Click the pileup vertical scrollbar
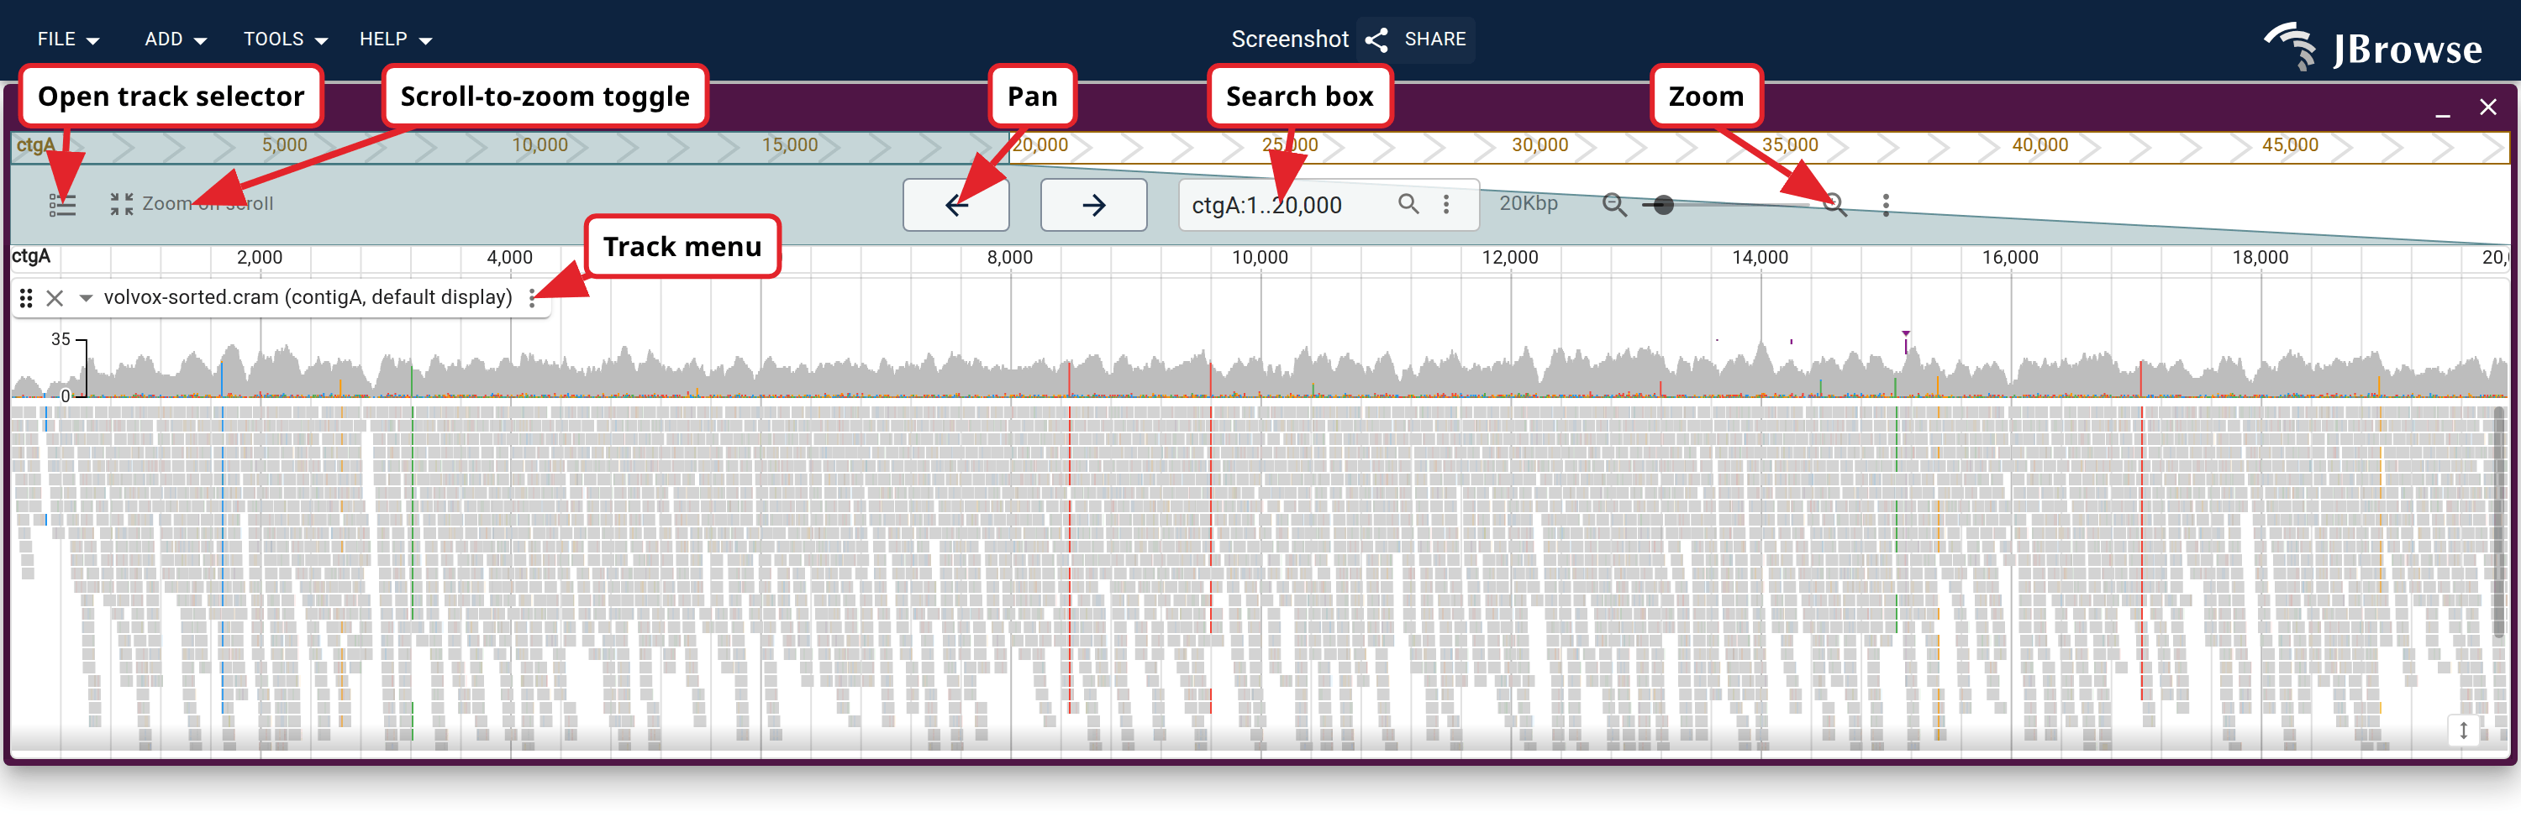 click(2497, 521)
